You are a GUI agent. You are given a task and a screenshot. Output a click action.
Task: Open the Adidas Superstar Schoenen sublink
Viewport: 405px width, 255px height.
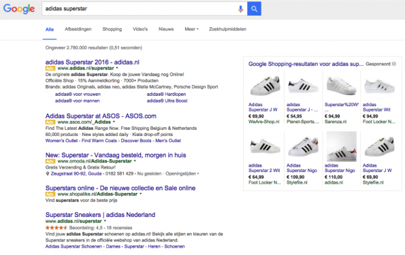tap(74, 246)
